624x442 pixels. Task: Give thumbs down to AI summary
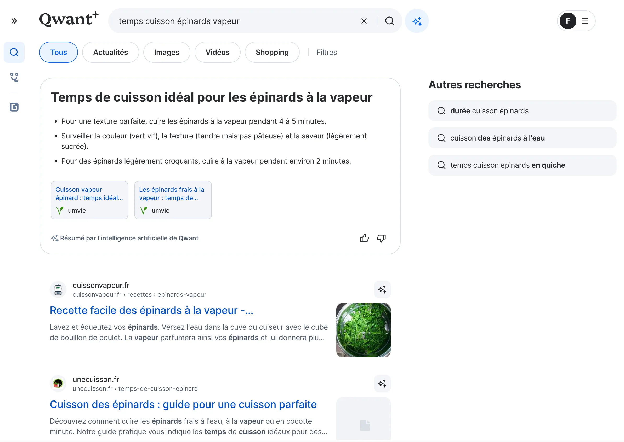click(x=381, y=238)
